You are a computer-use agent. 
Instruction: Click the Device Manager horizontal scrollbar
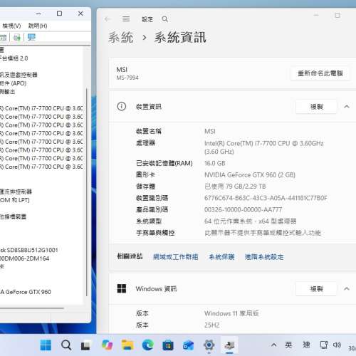click(x=32, y=308)
